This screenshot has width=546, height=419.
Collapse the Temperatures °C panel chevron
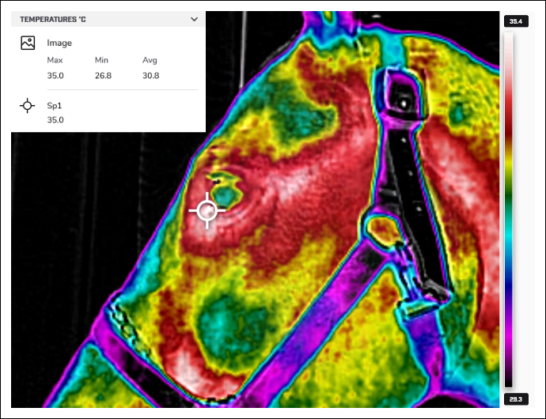click(x=195, y=20)
